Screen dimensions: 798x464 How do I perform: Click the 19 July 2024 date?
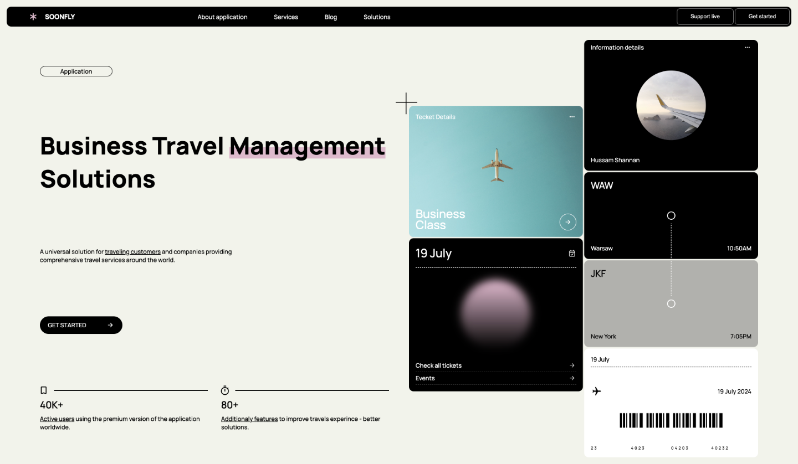point(734,391)
